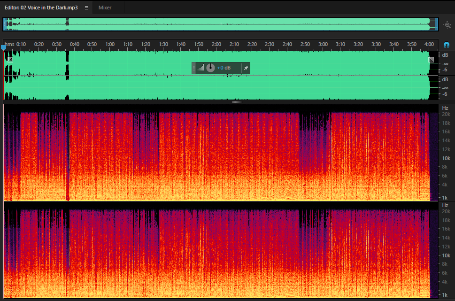
Task: Click the fade-out handle at waveform end
Action: [431, 60]
